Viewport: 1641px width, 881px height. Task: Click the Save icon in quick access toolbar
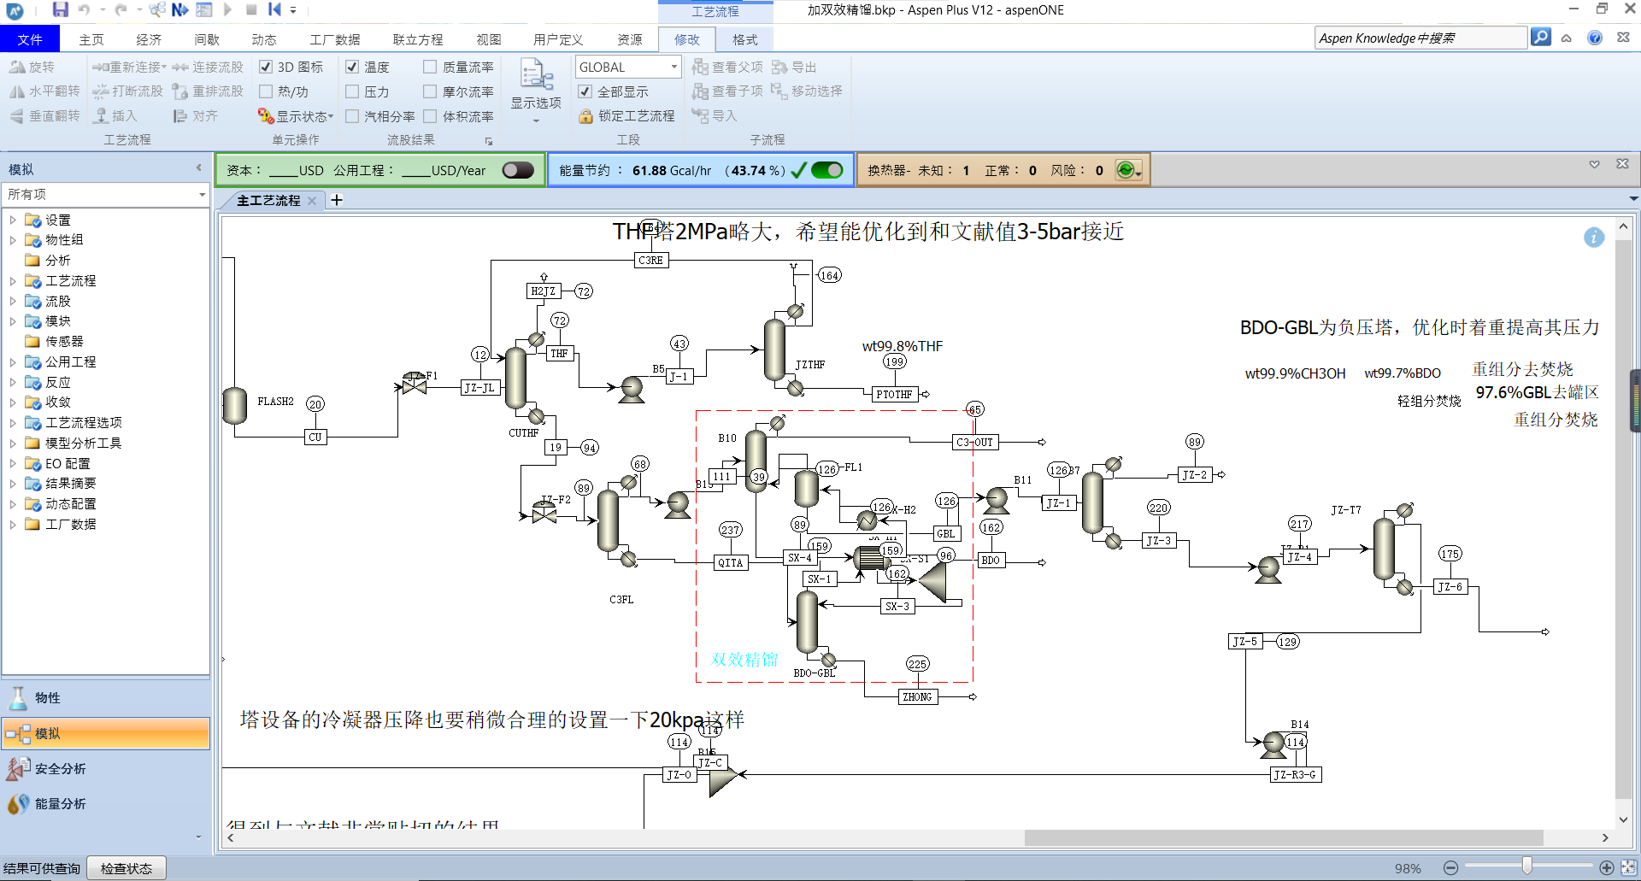coord(60,9)
